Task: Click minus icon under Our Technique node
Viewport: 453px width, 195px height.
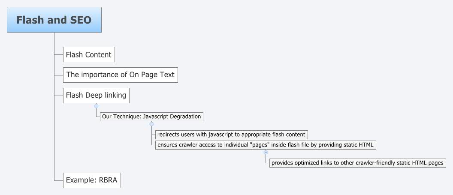Action: (151, 124)
